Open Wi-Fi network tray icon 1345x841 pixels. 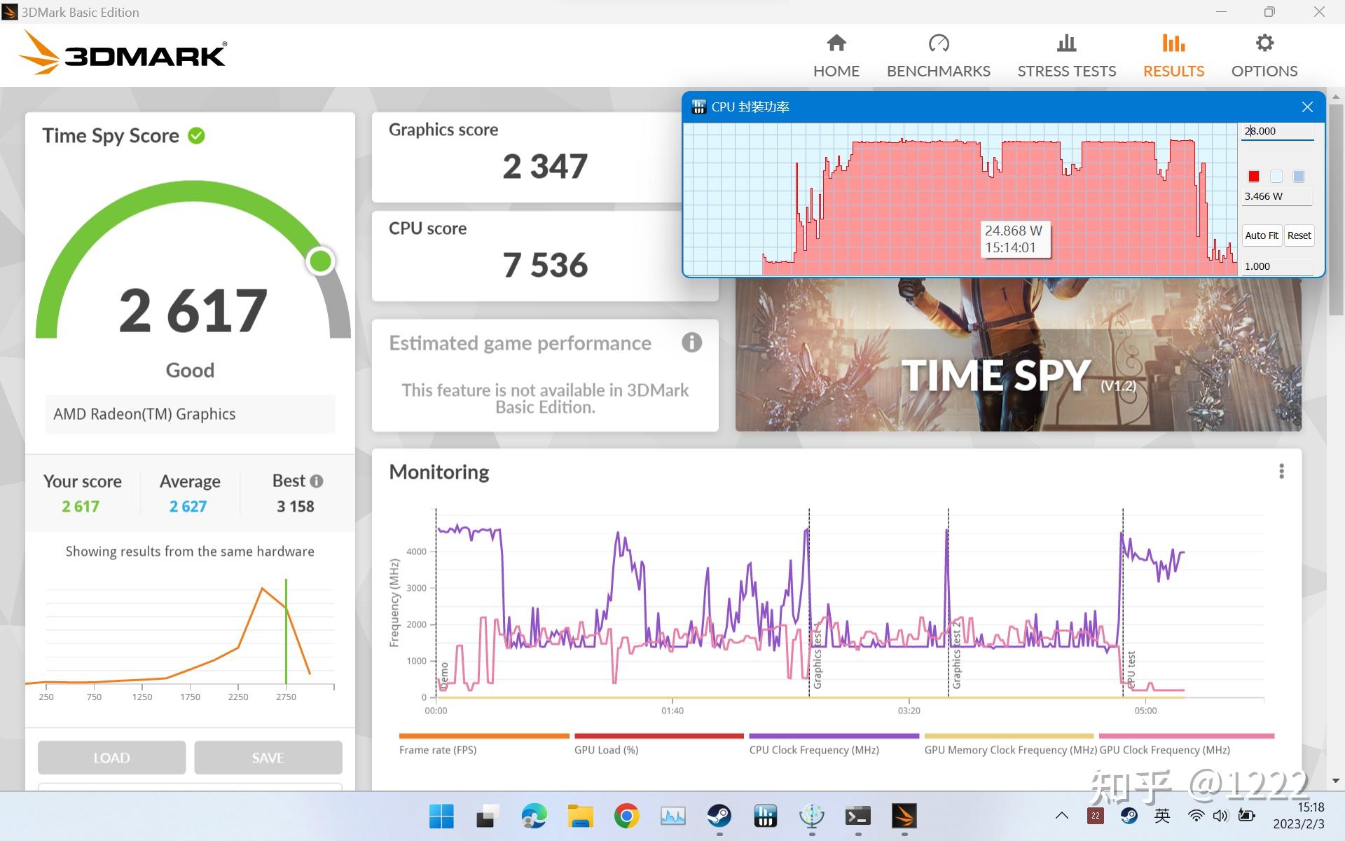pyautogui.click(x=1196, y=815)
